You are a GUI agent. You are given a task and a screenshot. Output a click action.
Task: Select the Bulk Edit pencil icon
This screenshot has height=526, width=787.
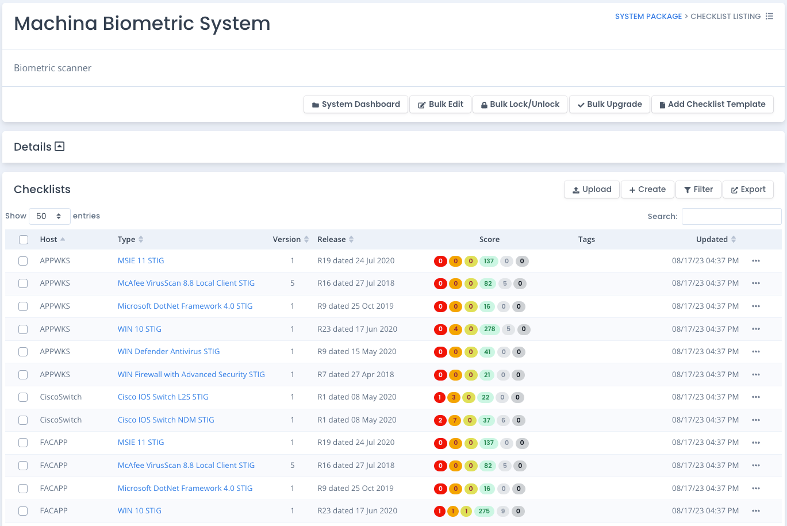pyautogui.click(x=421, y=104)
